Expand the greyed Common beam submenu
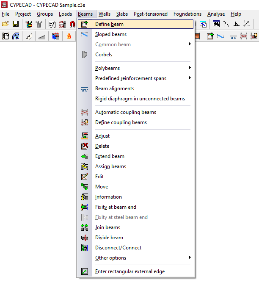 click(135, 44)
